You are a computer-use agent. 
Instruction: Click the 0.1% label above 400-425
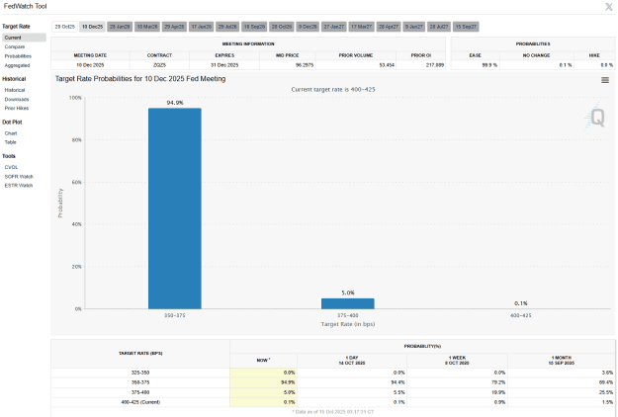[x=521, y=303]
